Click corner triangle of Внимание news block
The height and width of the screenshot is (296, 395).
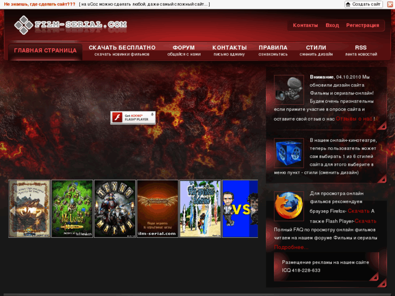383,125
